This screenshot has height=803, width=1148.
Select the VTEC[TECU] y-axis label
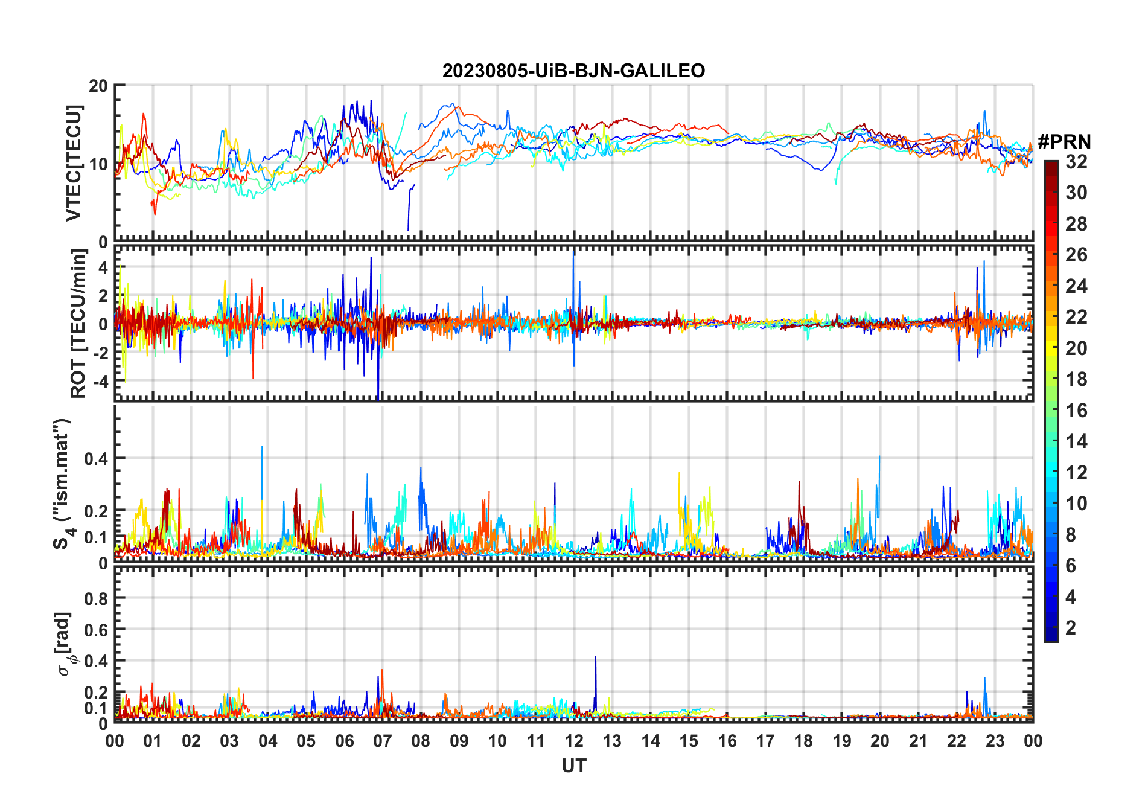pos(74,163)
